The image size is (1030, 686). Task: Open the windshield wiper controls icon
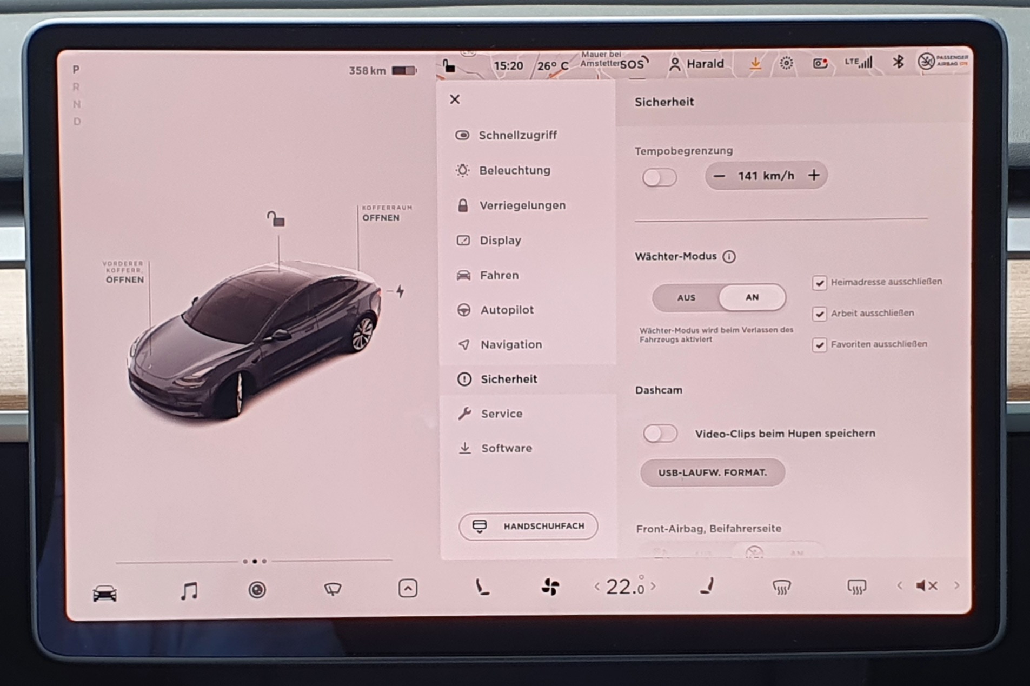(332, 589)
